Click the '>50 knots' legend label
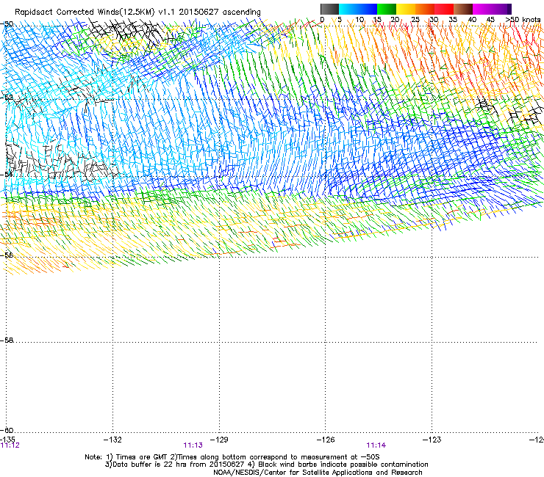 pyautogui.click(x=523, y=20)
